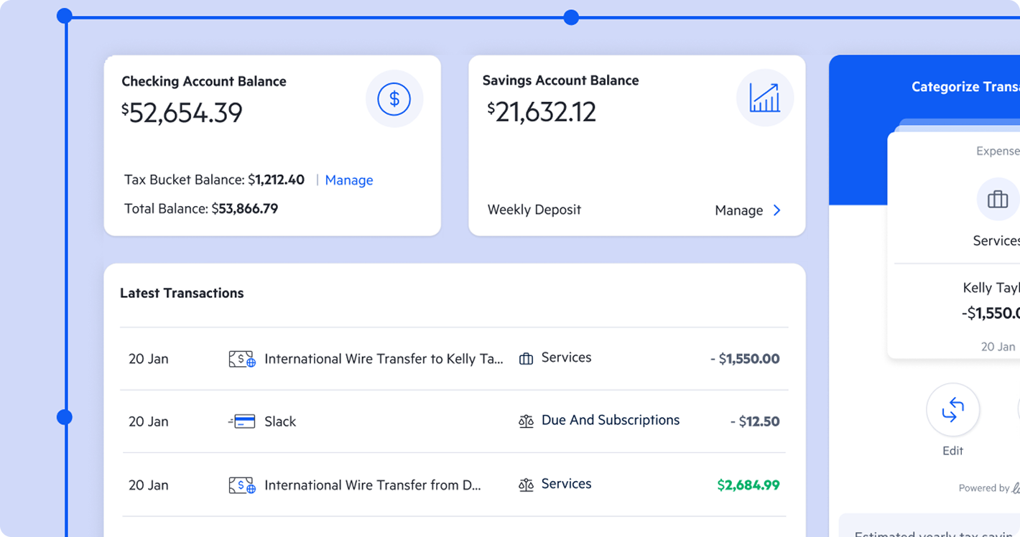The image size is (1020, 537).
Task: Click the briefcase icon next to Services -$1,550.00
Action: point(526,358)
